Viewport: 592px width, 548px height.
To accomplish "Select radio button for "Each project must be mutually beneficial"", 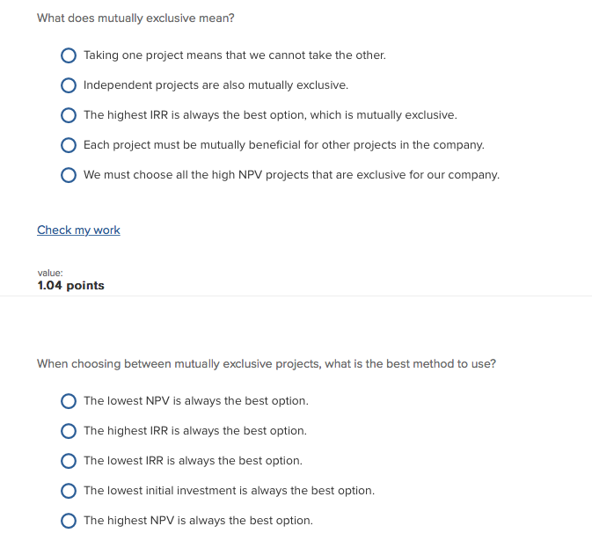I will [x=69, y=145].
